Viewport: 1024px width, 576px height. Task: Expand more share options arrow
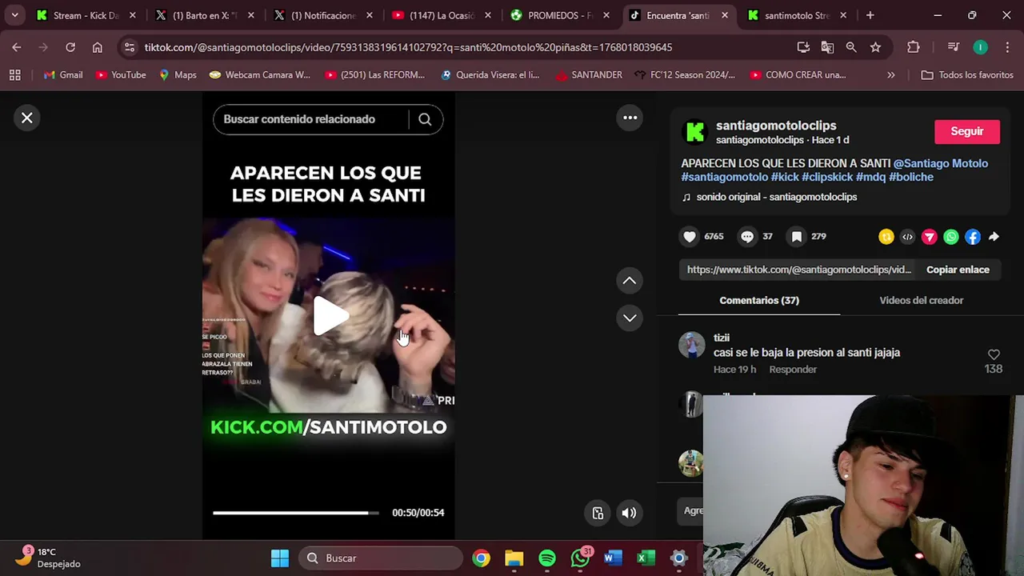pos(994,237)
